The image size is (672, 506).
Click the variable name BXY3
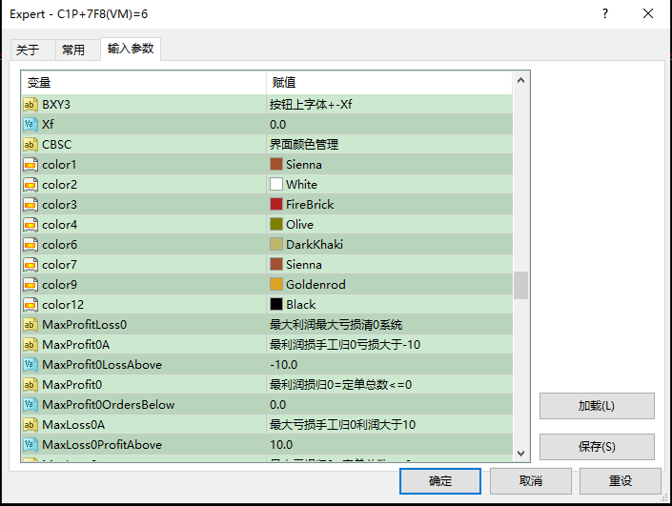pos(56,105)
